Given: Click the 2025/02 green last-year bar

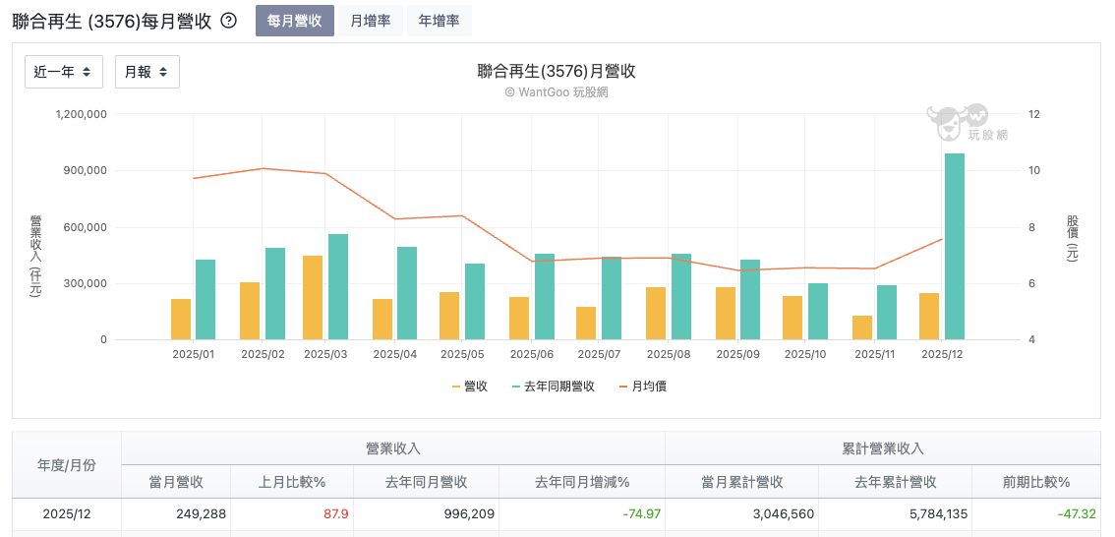Looking at the screenshot, I should point(275,294).
